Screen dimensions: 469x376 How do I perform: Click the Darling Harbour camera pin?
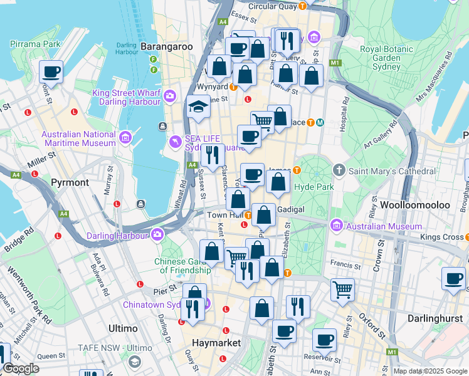click(x=157, y=234)
